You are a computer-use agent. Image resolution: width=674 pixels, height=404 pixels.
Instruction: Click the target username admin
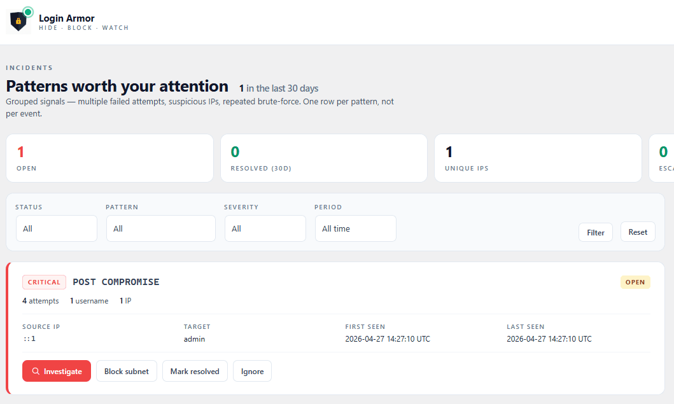[x=194, y=338]
